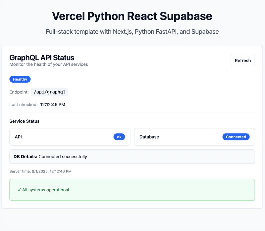Click the Endpoint label
This screenshot has width=265, height=231.
(19, 92)
